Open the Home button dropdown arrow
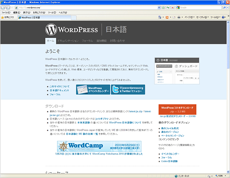230x178 pixels. point(163,17)
